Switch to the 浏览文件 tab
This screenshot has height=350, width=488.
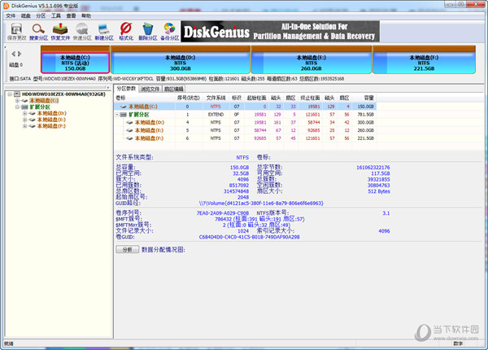click(150, 89)
